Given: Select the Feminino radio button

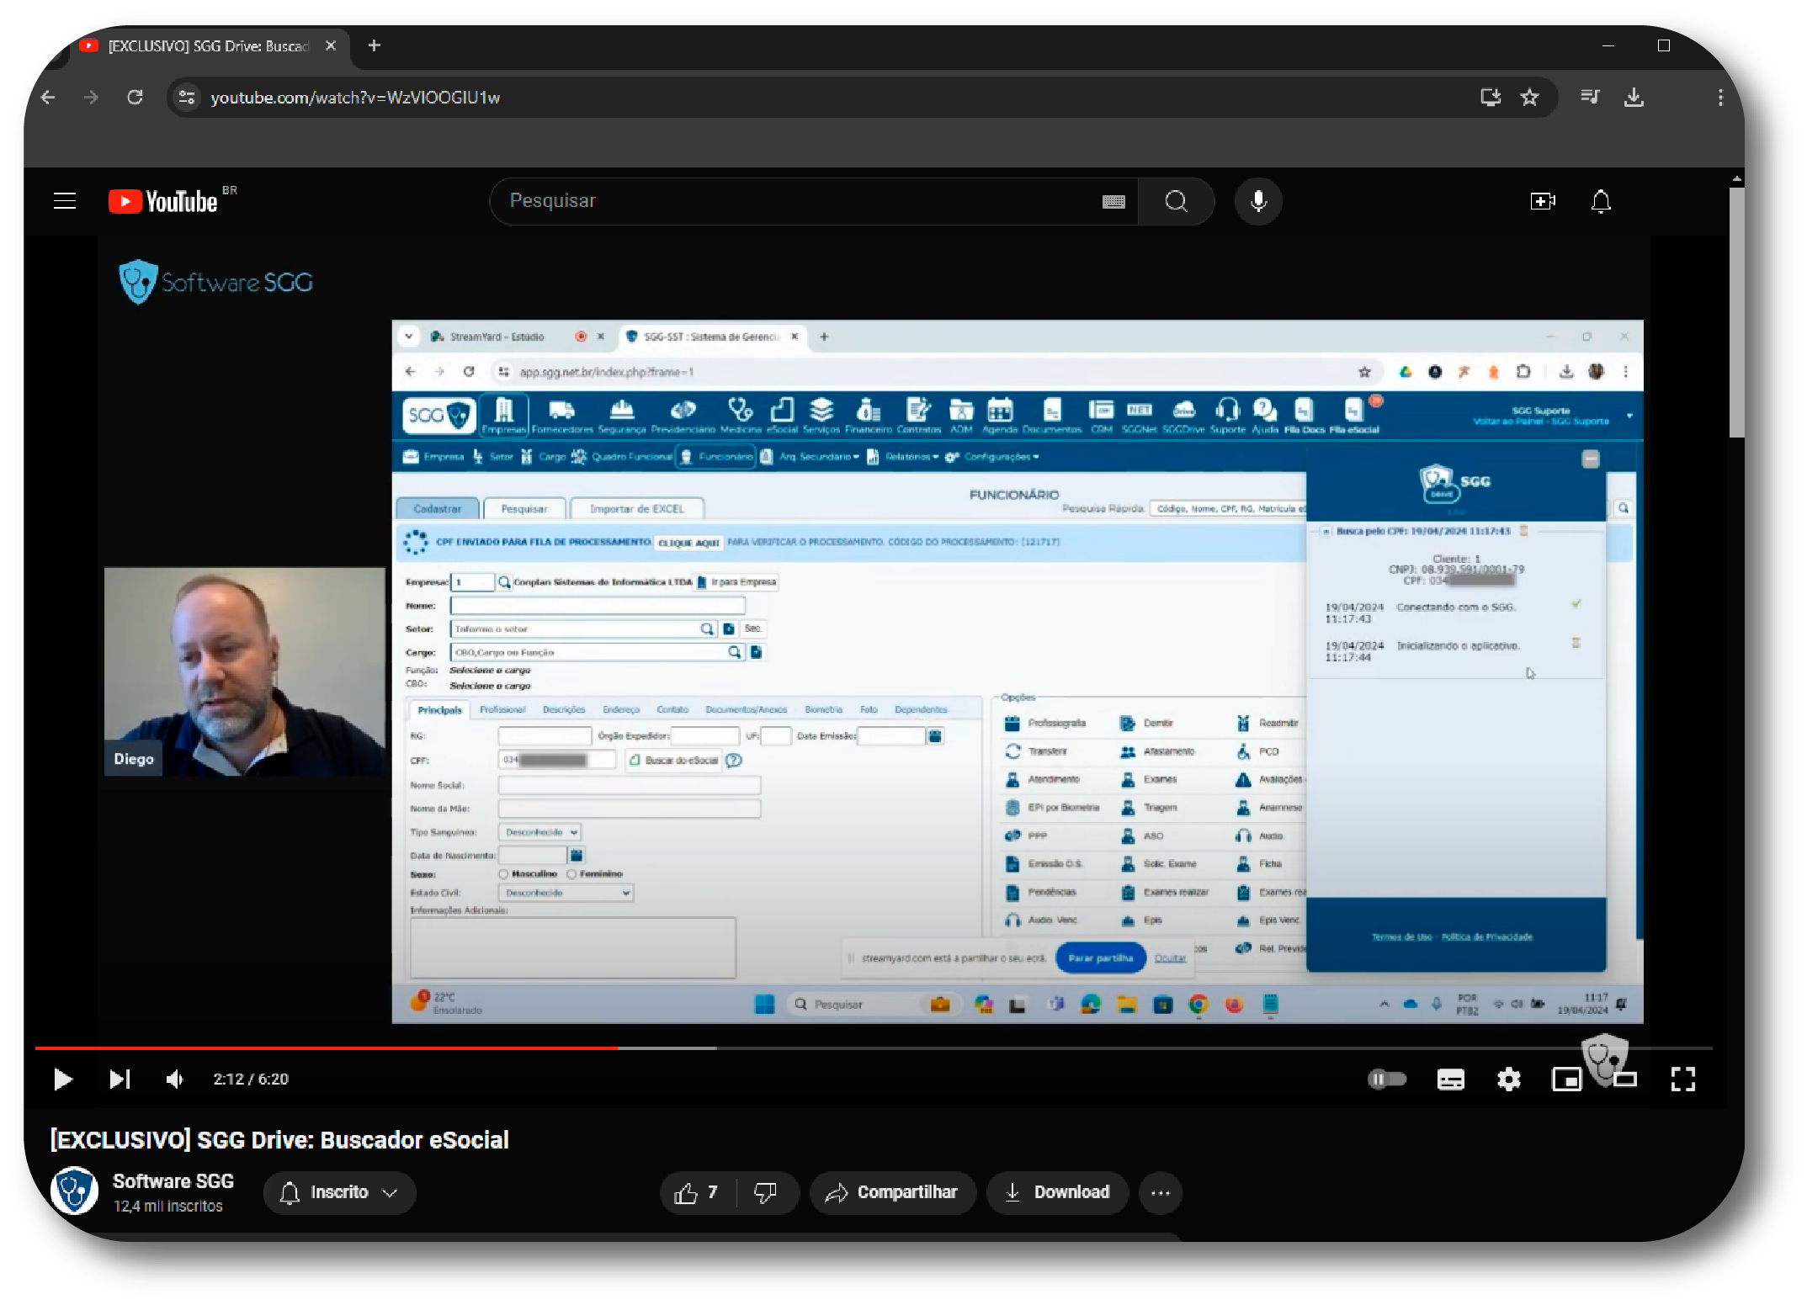Looking at the screenshot, I should 571,874.
